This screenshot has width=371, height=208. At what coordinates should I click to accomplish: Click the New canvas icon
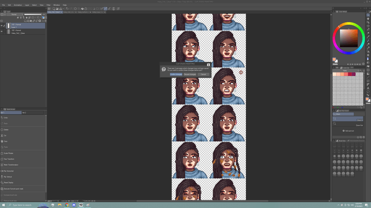click(54, 9)
